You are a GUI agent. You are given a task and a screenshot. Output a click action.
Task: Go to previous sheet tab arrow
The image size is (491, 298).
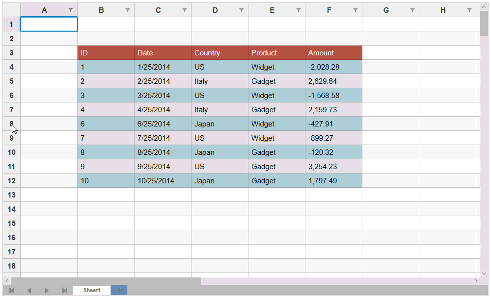click(x=29, y=291)
